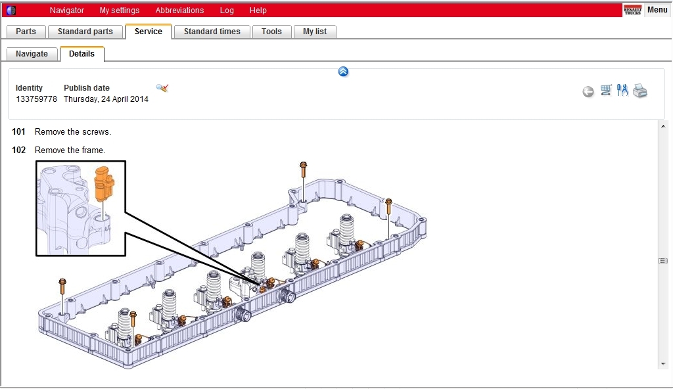Go back using the grey arrow icon
Image resolution: width=673 pixels, height=389 pixels.
(x=588, y=91)
